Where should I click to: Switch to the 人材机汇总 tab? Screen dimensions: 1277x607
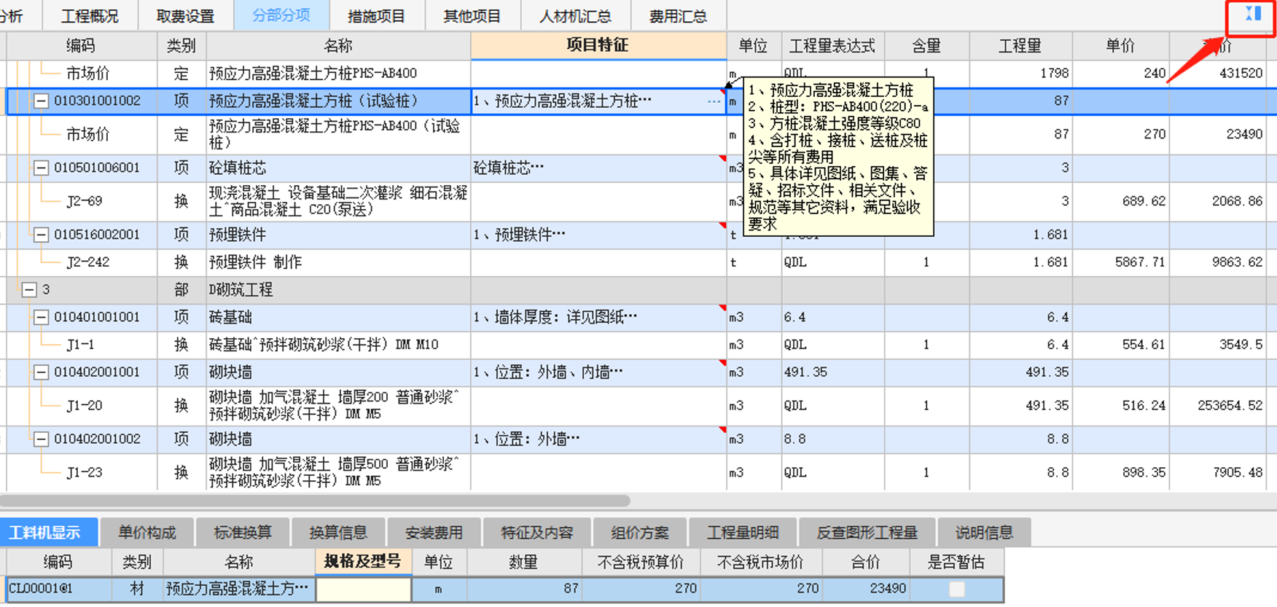(x=575, y=16)
